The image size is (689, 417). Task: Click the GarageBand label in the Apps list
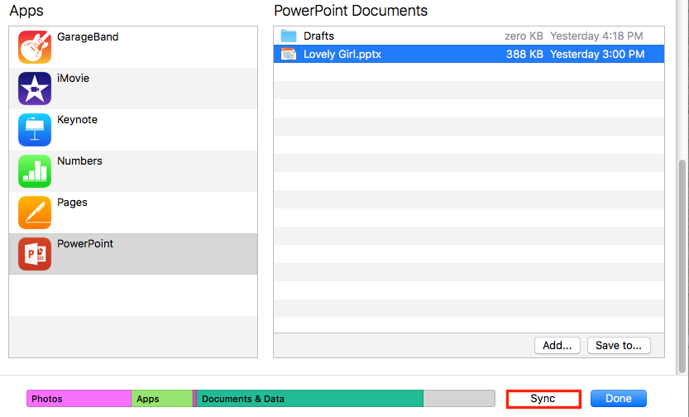pyautogui.click(x=88, y=37)
